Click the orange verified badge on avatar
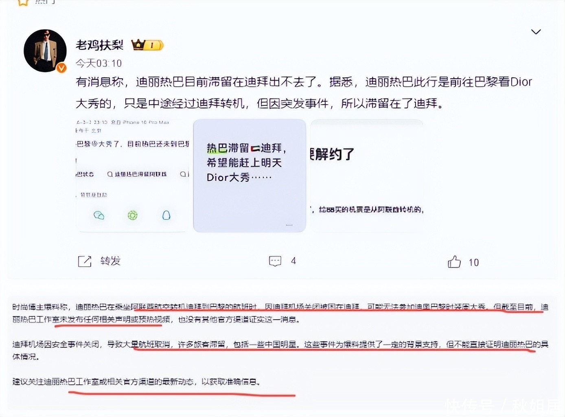This screenshot has height=417, width=565. (x=61, y=68)
